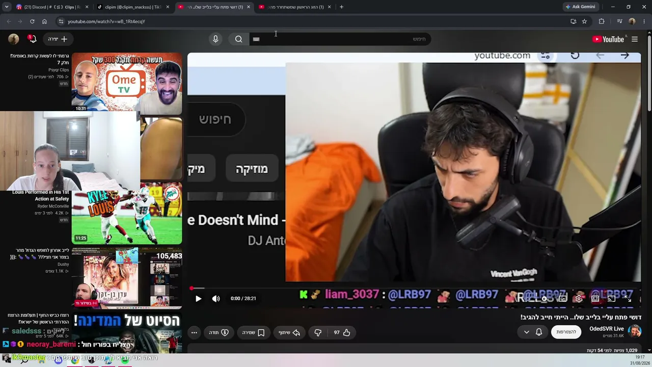The height and width of the screenshot is (367, 652).
Task: Click the שיתוף share button
Action: (289, 332)
